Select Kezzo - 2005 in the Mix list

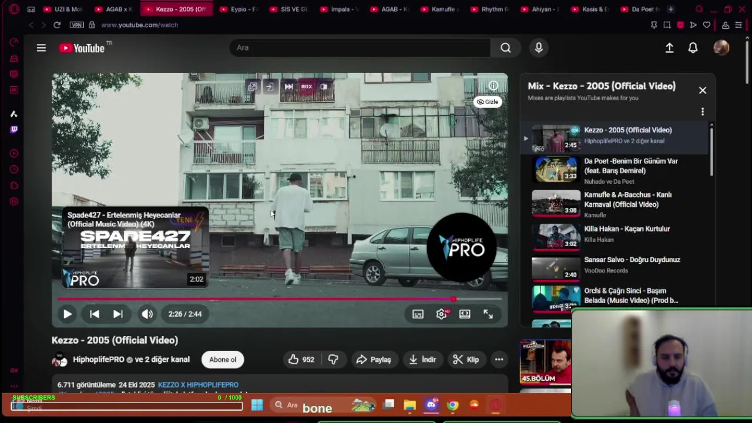point(615,137)
